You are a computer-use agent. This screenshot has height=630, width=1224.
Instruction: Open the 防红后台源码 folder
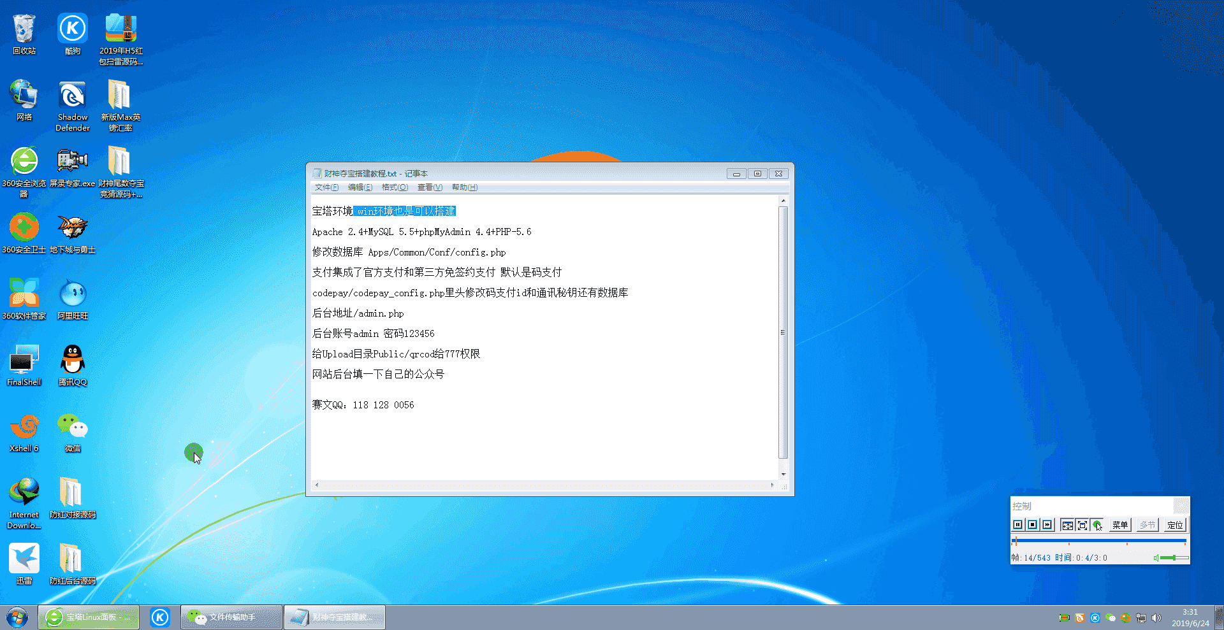[x=73, y=564]
